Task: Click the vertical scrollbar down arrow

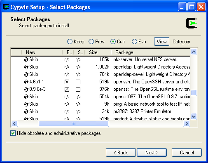Action: (194, 117)
